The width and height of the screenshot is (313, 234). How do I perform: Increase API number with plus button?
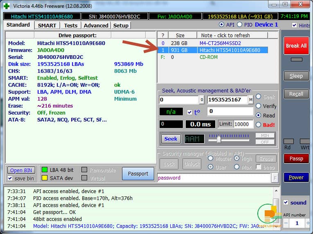click(307, 223)
